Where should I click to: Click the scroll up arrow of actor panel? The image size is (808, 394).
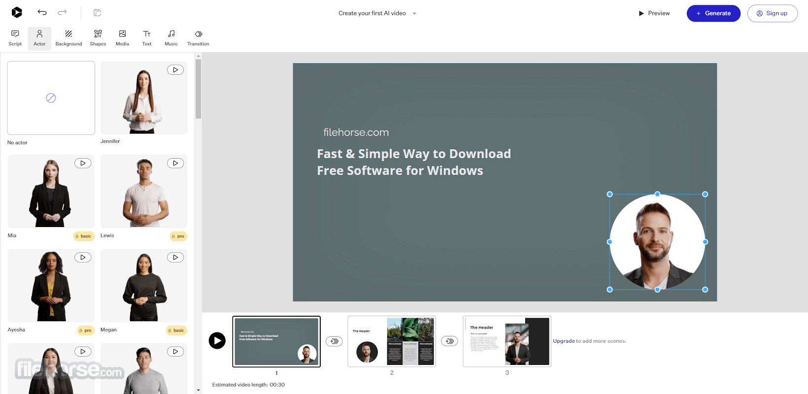198,56
